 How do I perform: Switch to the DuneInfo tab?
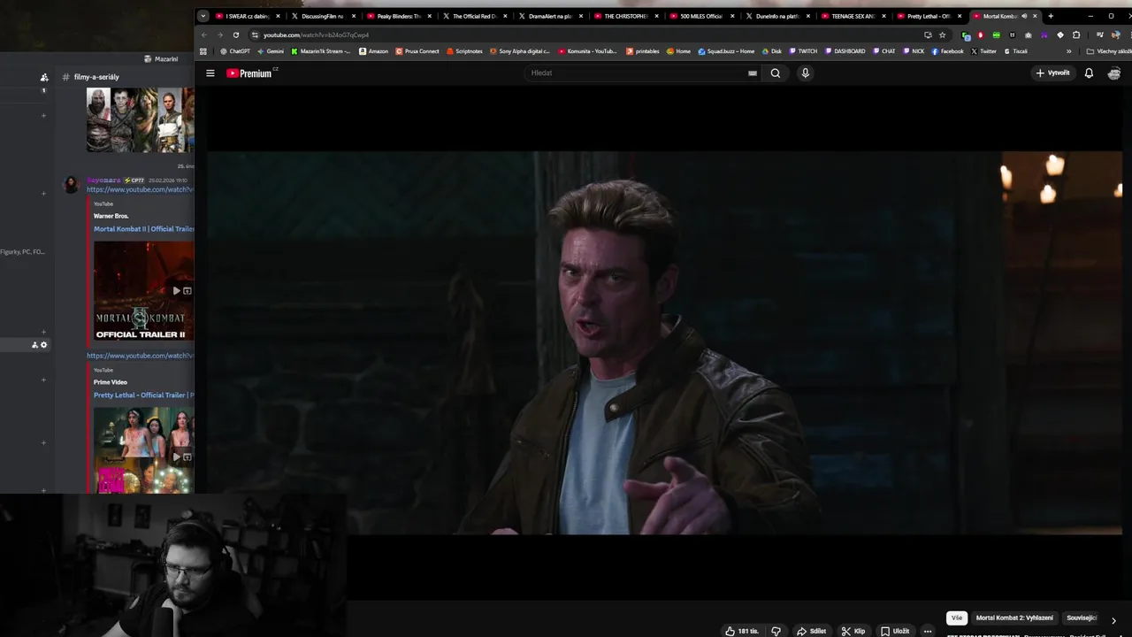776,16
